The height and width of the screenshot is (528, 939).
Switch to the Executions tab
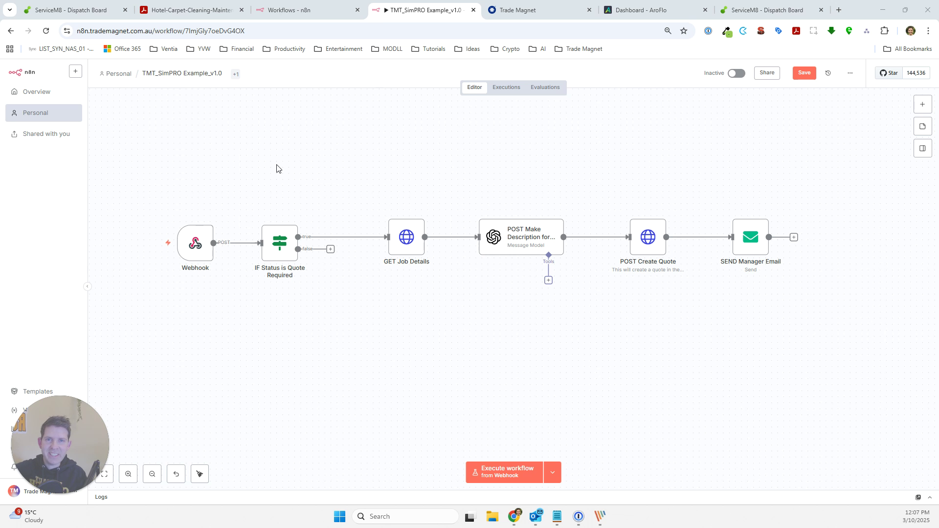pyautogui.click(x=506, y=88)
